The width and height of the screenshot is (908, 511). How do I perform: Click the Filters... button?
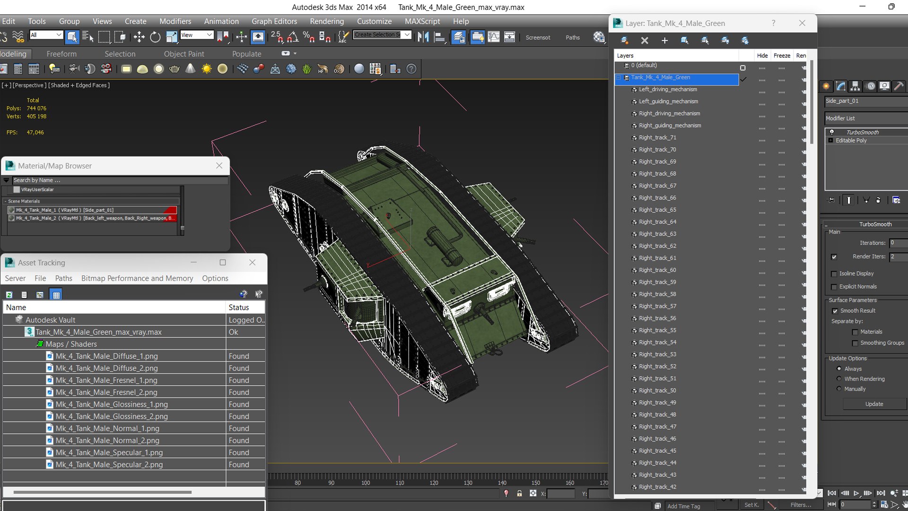pyautogui.click(x=801, y=505)
